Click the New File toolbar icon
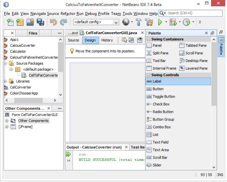 pos(10,22)
